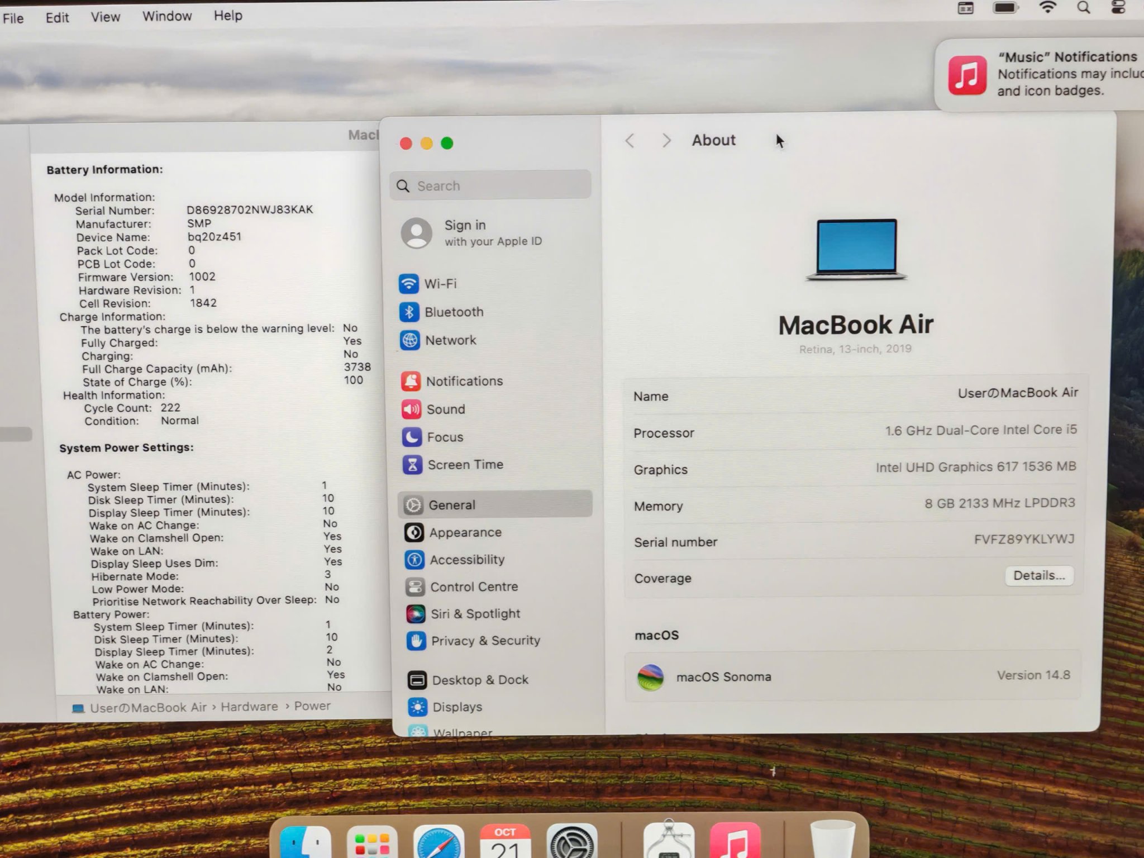The image size is (1144, 858).
Task: Open Bluetooth settings pane
Action: [x=453, y=312]
